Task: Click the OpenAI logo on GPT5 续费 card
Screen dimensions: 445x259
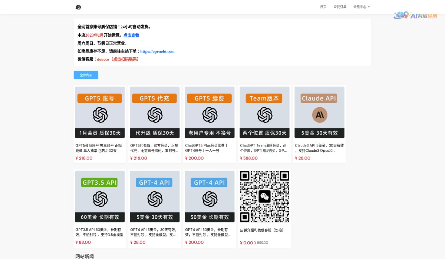Action: [x=209, y=114]
